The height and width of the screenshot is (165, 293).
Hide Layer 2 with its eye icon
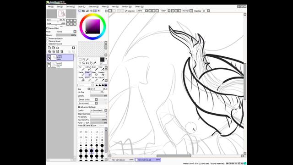tap(49, 56)
